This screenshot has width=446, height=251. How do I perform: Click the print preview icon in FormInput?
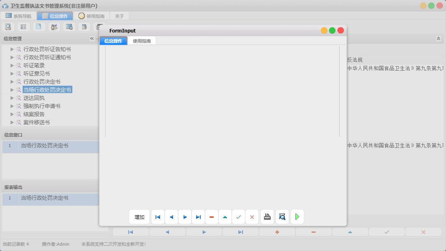282,217
